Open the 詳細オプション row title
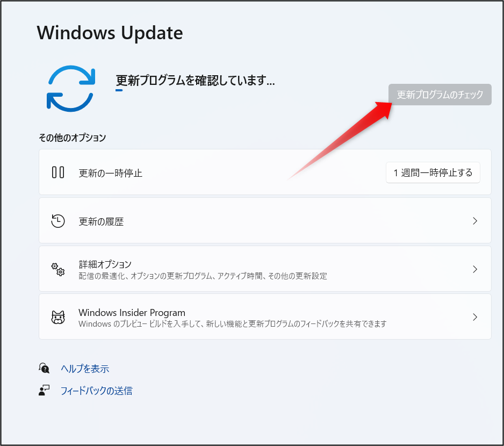Viewport: 504px width, 446px height. point(105,264)
